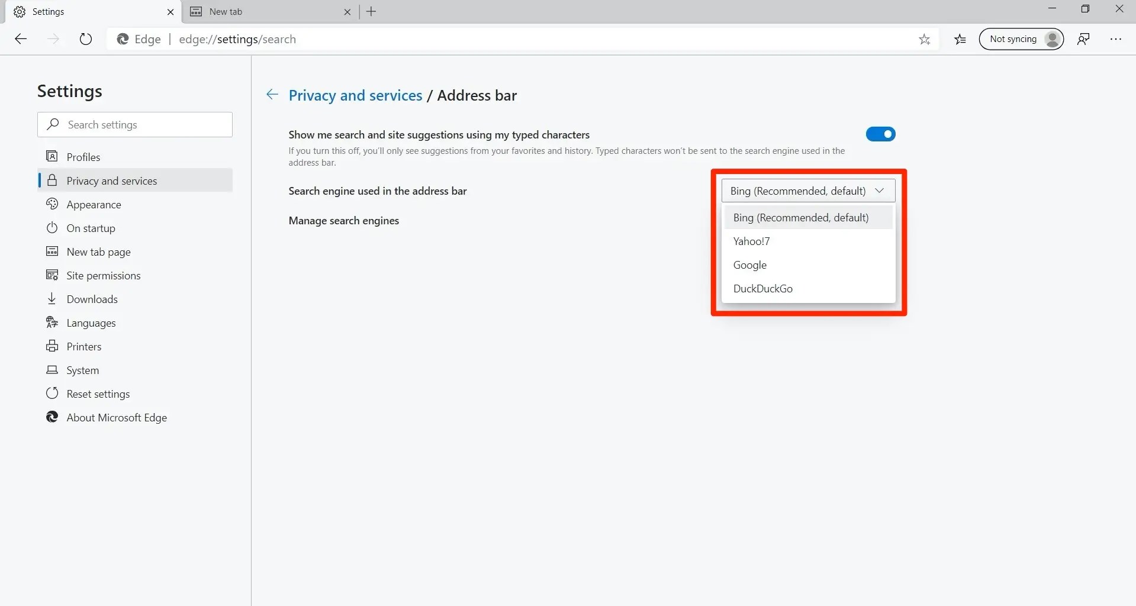Click the On startup power icon
This screenshot has width=1136, height=606.
point(52,227)
